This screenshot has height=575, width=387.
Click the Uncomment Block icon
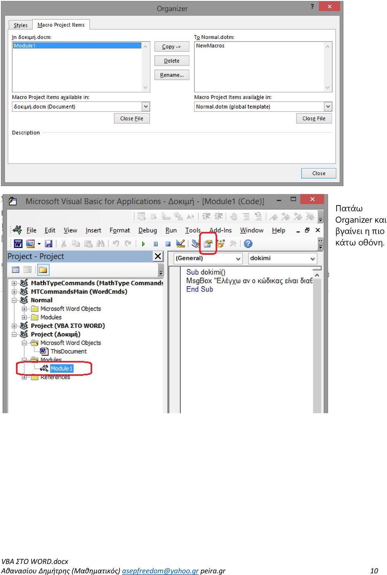258,216
